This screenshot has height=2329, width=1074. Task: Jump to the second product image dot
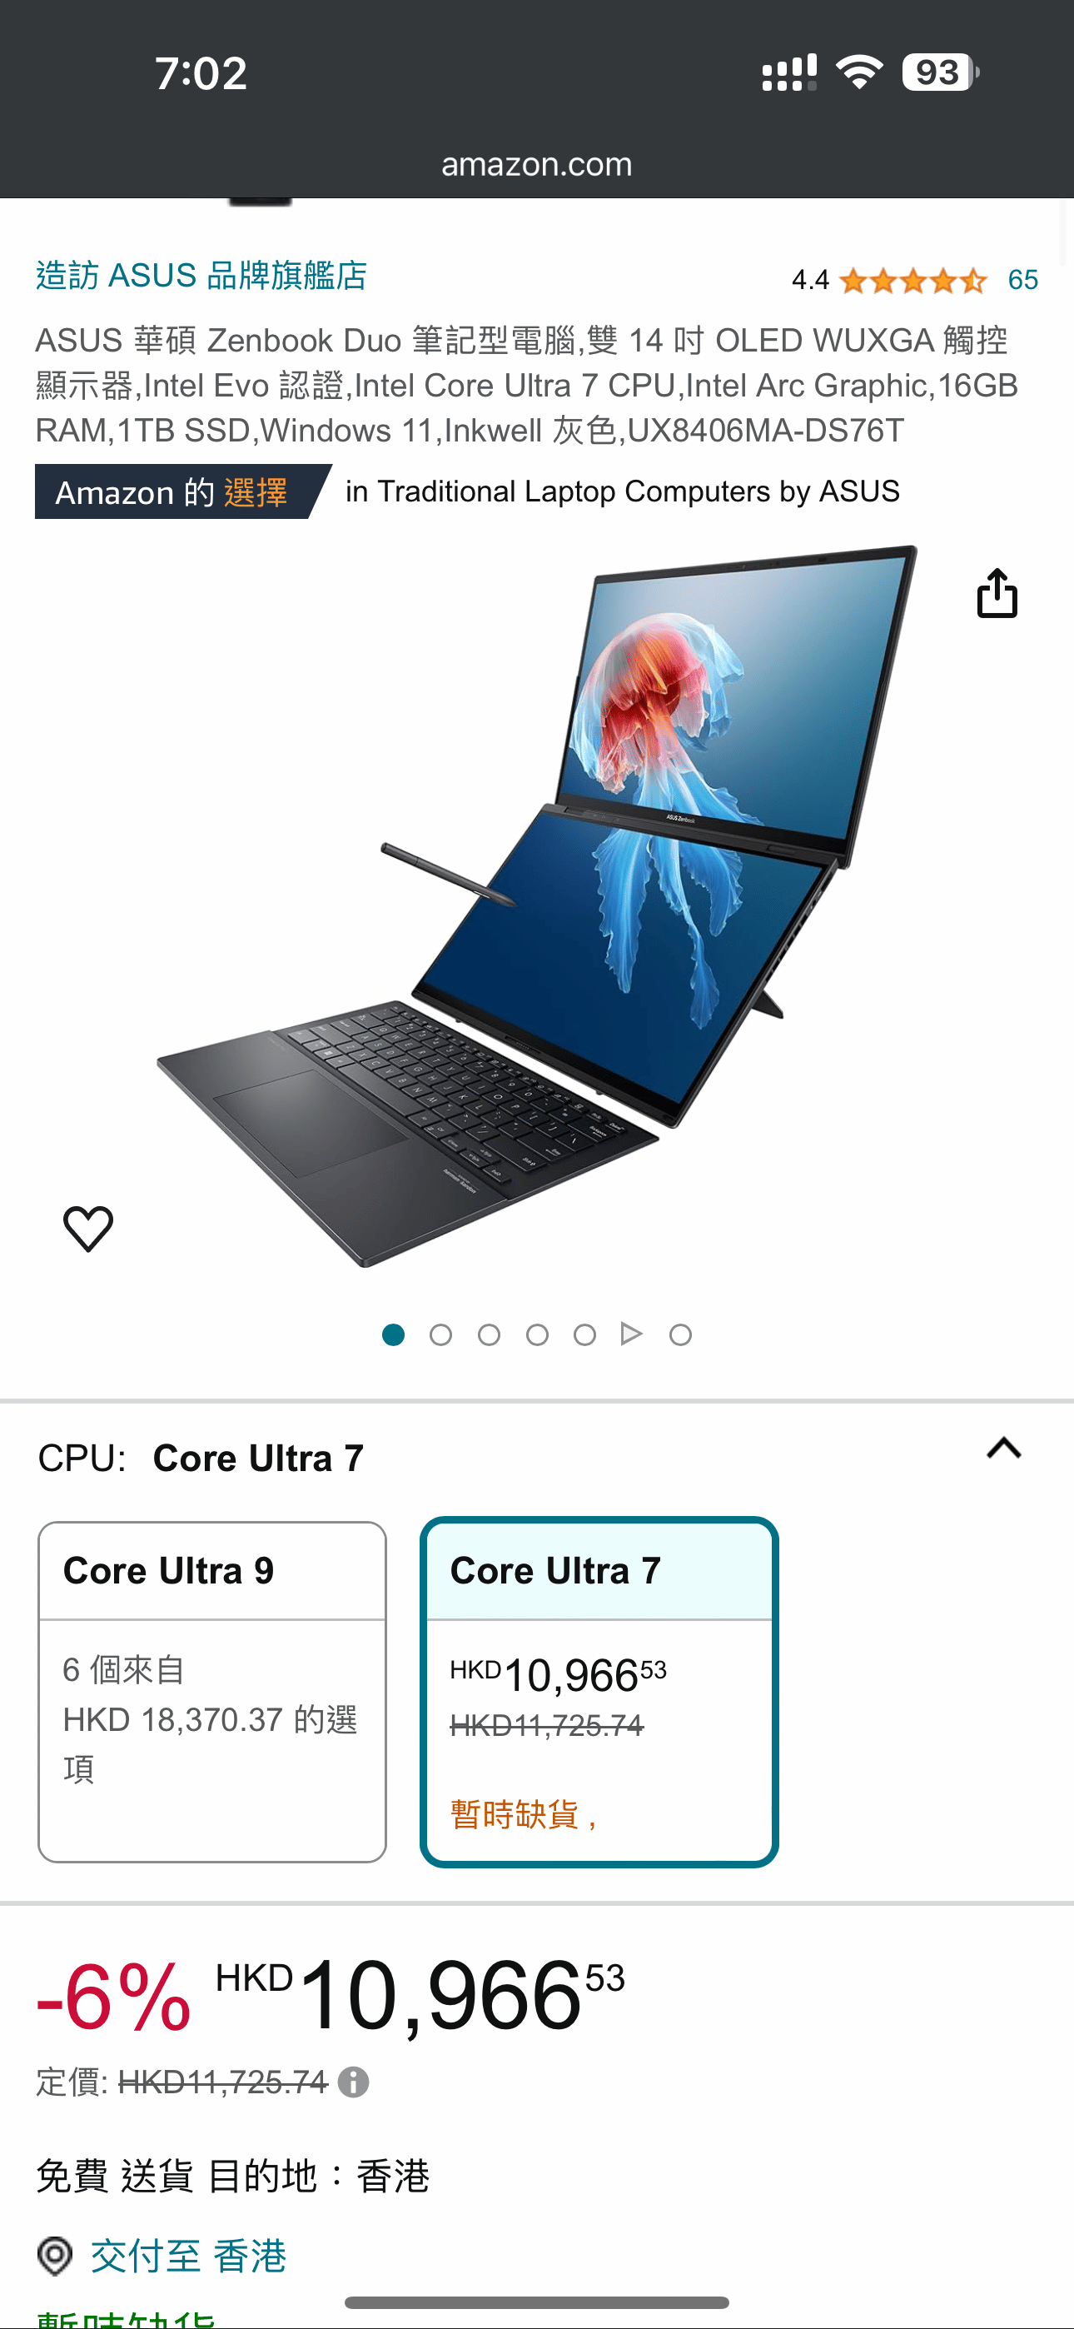(x=441, y=1334)
